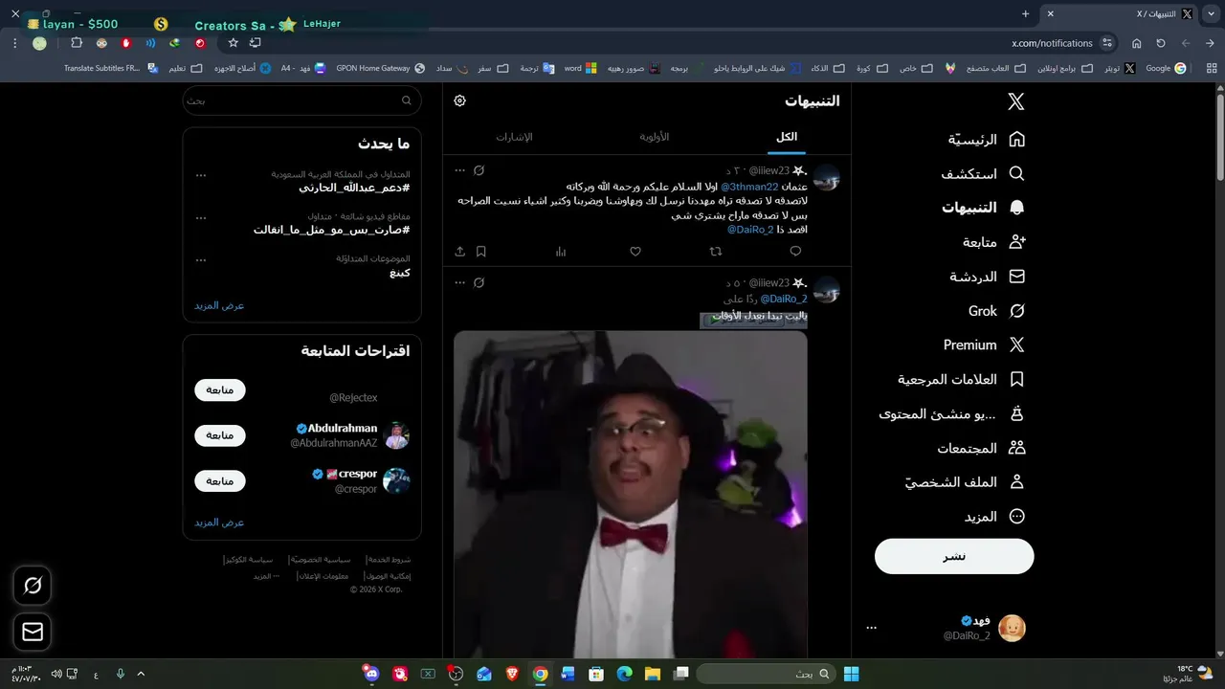The height and width of the screenshot is (689, 1225).
Task: Open more options on second @iiiew23 reply
Action: (x=460, y=283)
